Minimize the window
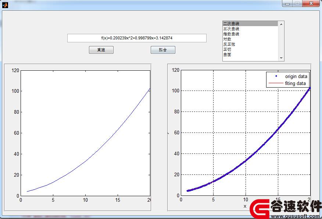322x219 pixels. click(287, 3)
